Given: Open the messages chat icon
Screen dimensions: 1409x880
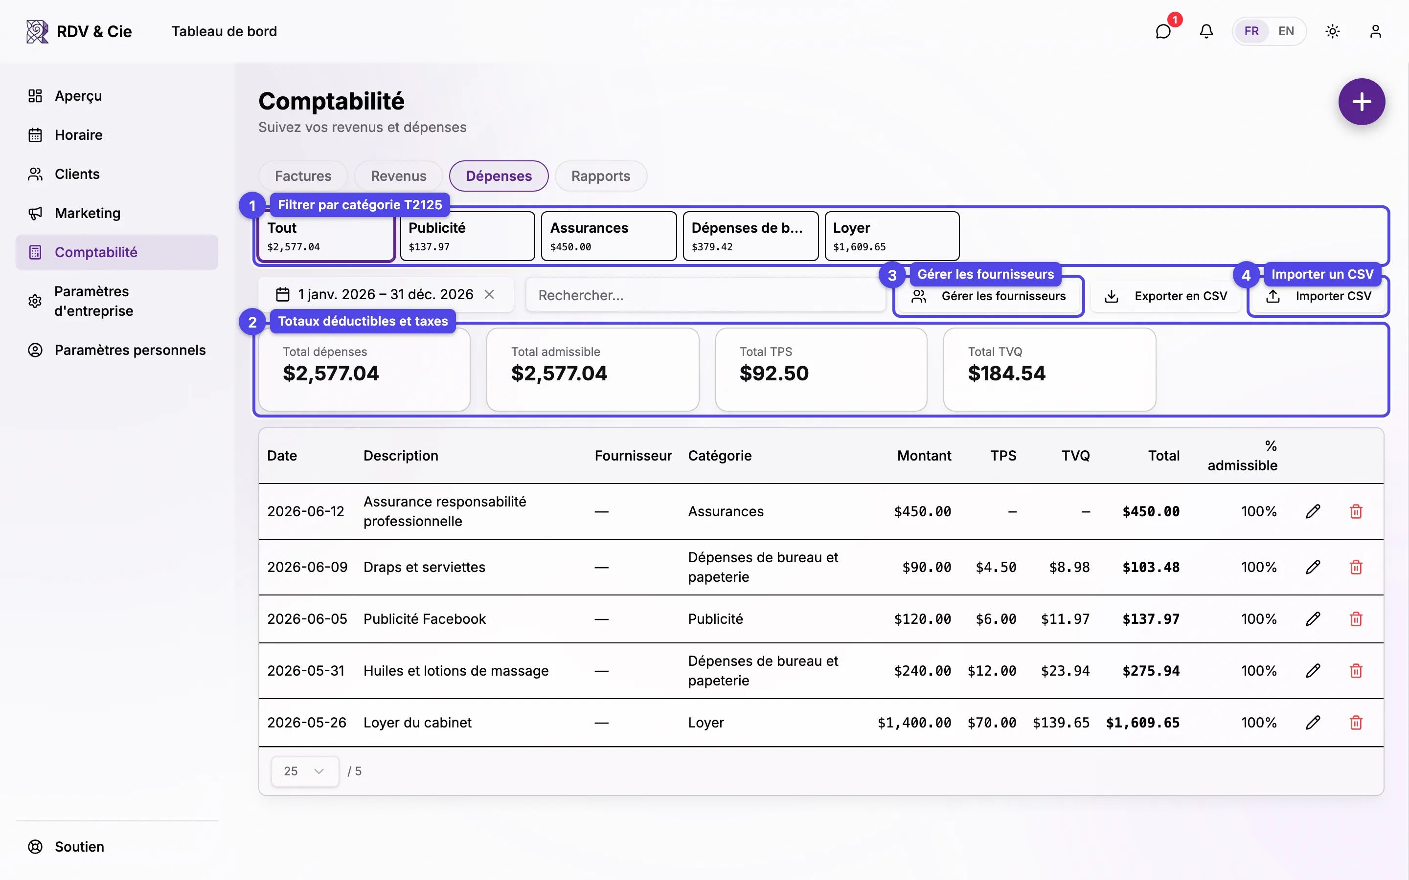Looking at the screenshot, I should tap(1163, 31).
